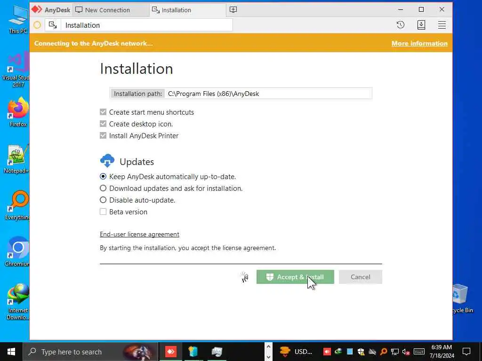The image size is (482, 361).
Task: Open the session history clock icon
Action: 400,25
